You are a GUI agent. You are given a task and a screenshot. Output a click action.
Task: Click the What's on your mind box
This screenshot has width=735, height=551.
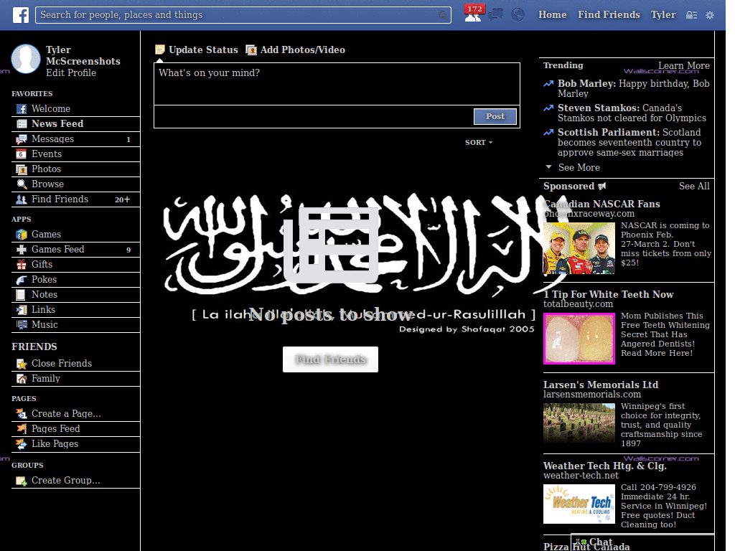pyautogui.click(x=337, y=84)
